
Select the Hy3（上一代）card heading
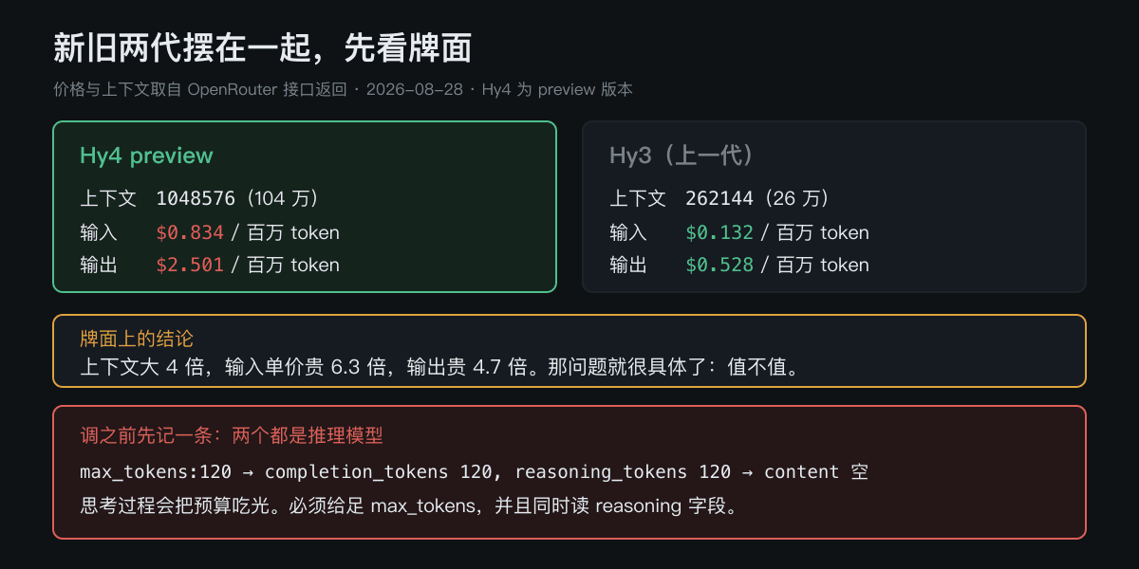point(682,156)
